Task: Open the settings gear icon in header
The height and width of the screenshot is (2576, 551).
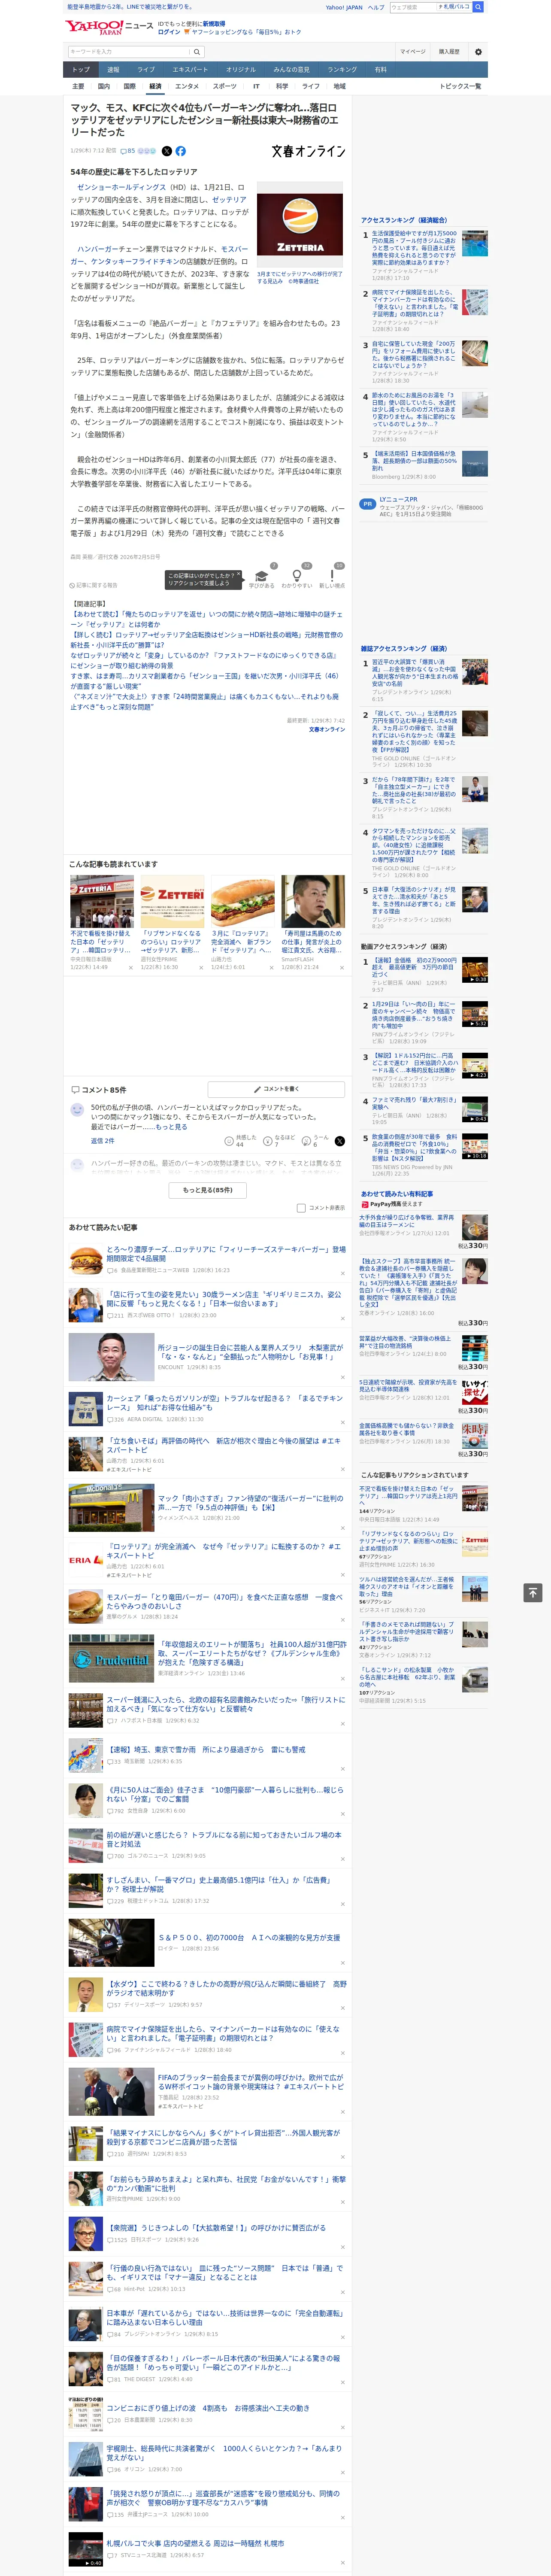Action: (x=477, y=51)
